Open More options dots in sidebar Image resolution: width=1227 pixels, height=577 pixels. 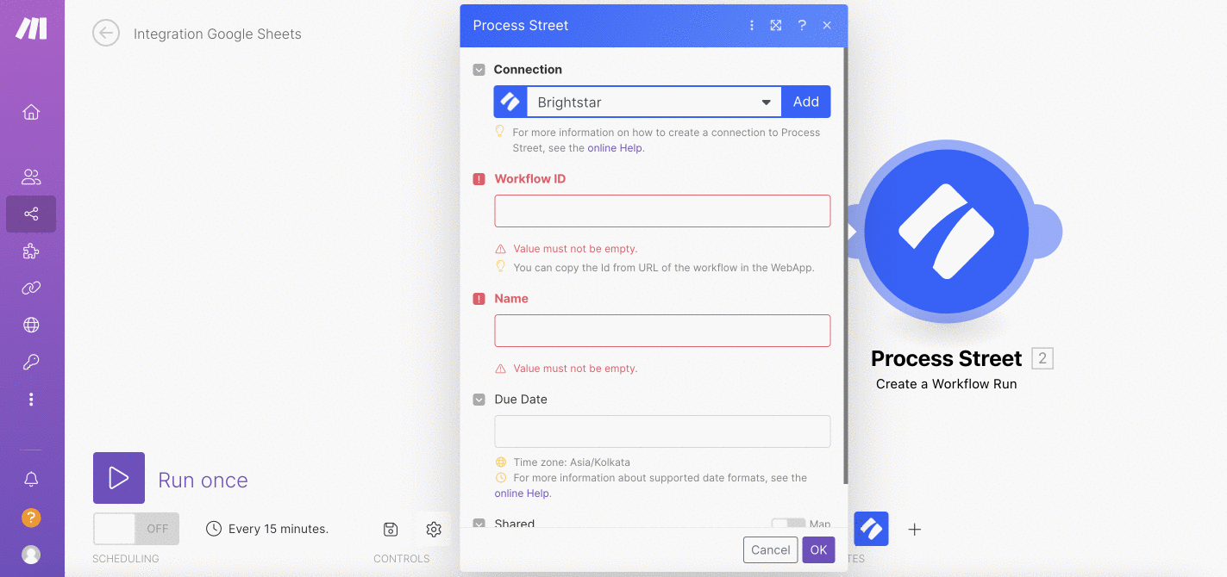[31, 400]
